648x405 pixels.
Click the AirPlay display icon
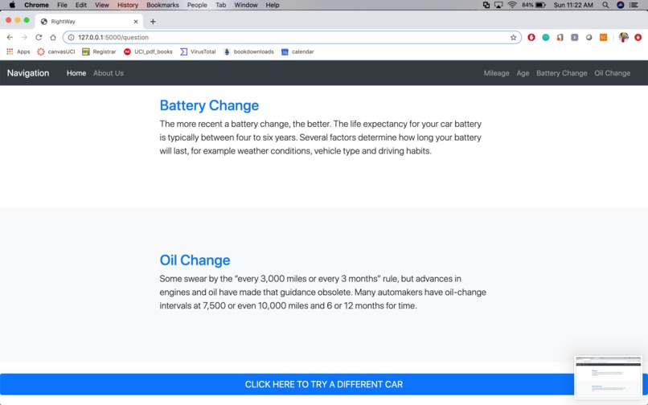pyautogui.click(x=498, y=5)
